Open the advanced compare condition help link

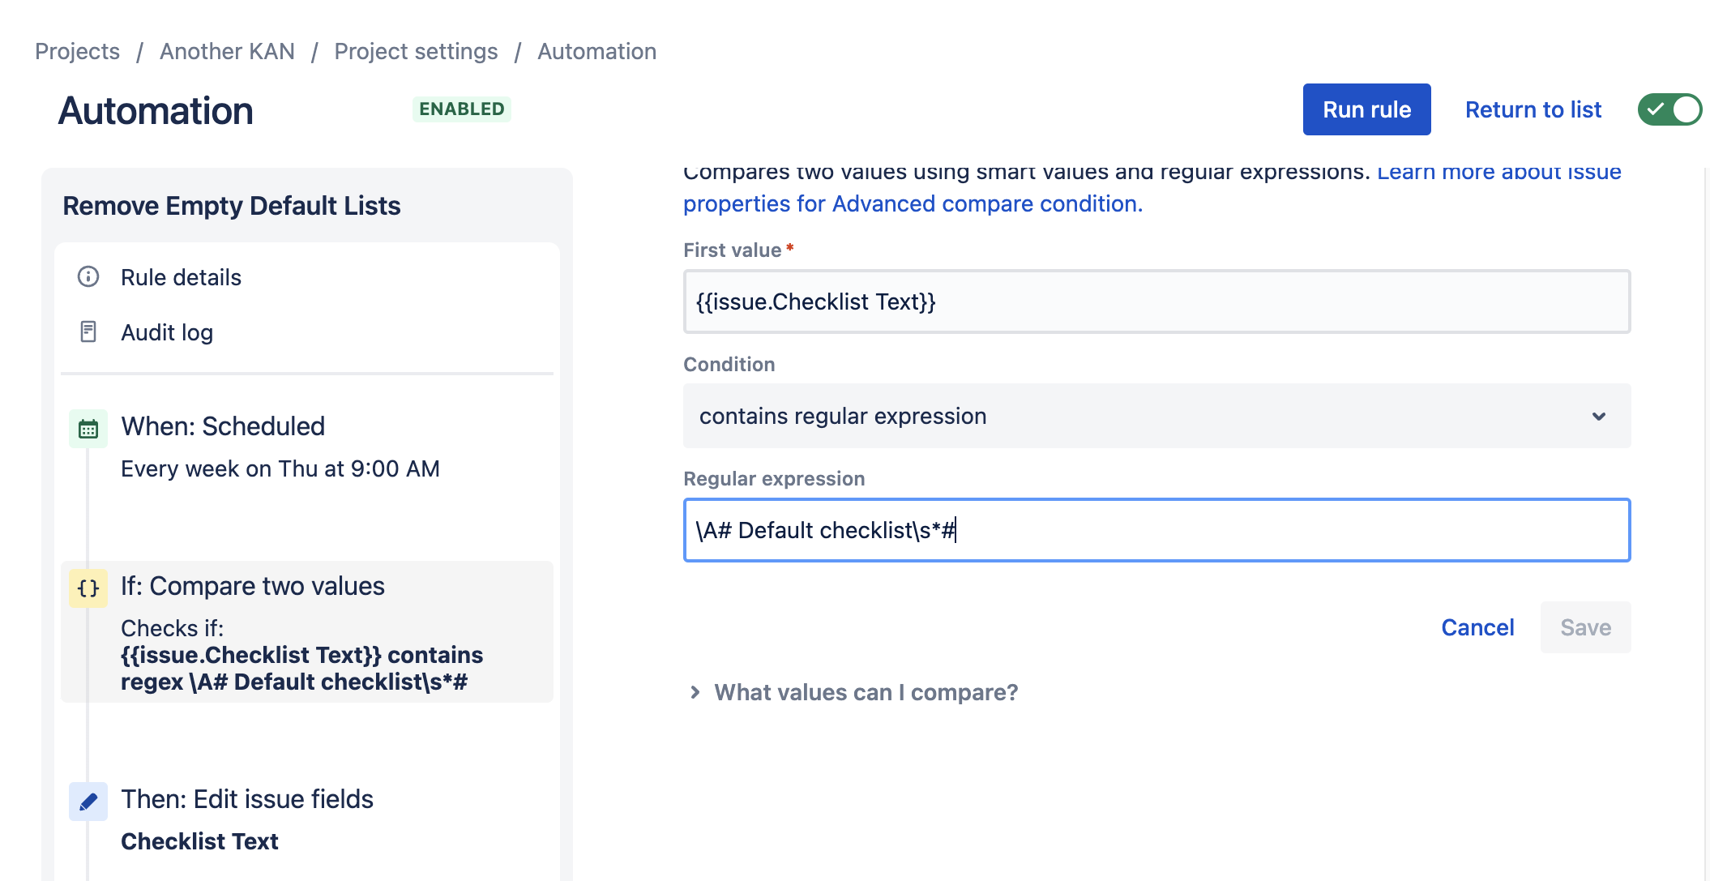tap(913, 203)
